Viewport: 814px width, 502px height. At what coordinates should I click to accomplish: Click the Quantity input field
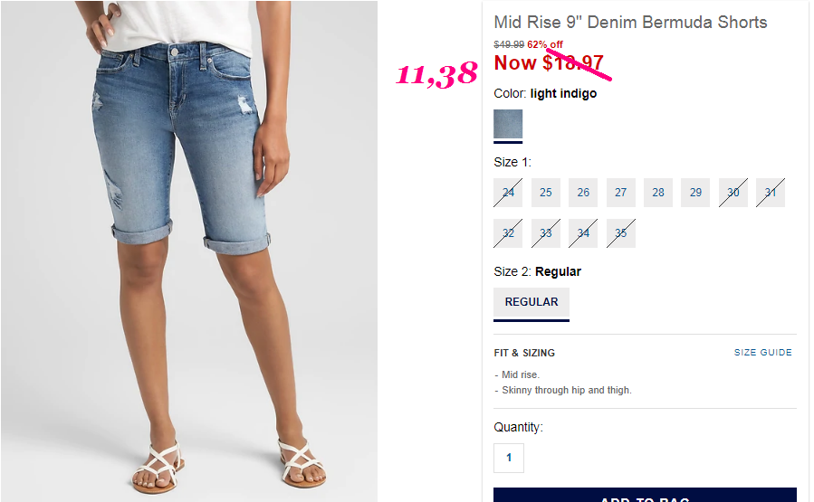[509, 458]
